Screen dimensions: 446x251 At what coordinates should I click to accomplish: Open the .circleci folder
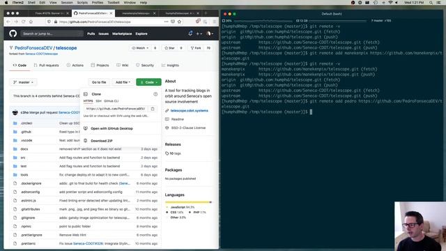point(26,123)
